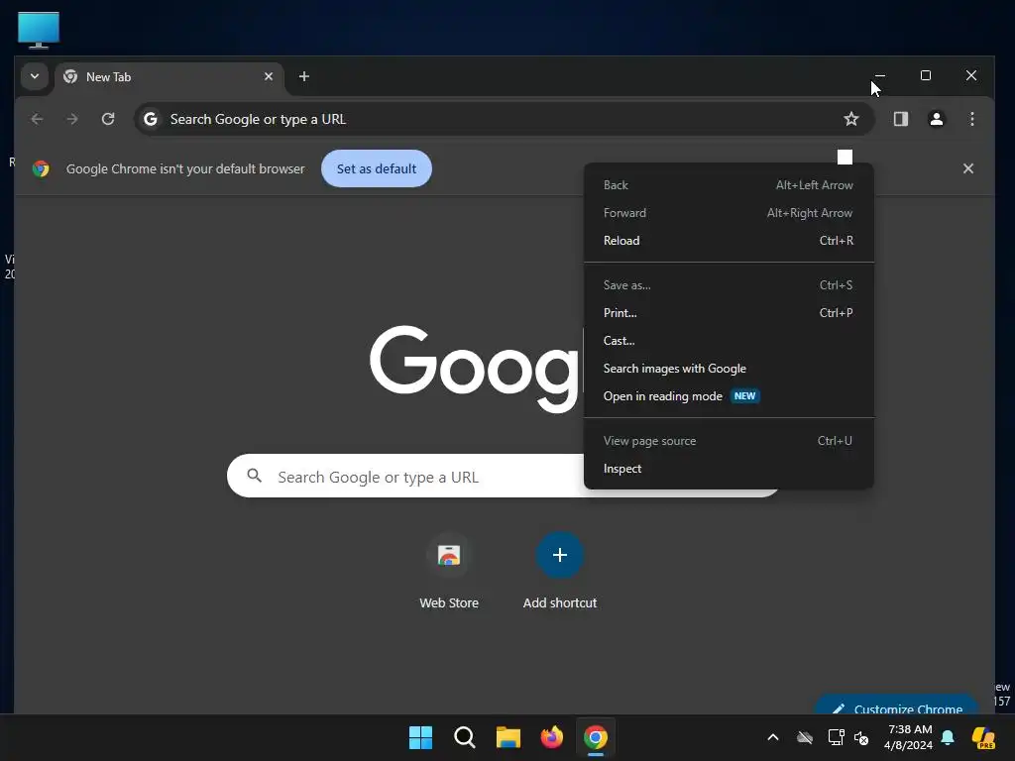Screen dimensions: 1015x761
Task: Close the New Tab tab
Action: 269,76
